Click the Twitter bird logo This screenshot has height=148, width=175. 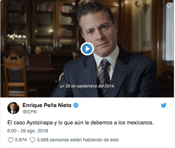coord(164,105)
